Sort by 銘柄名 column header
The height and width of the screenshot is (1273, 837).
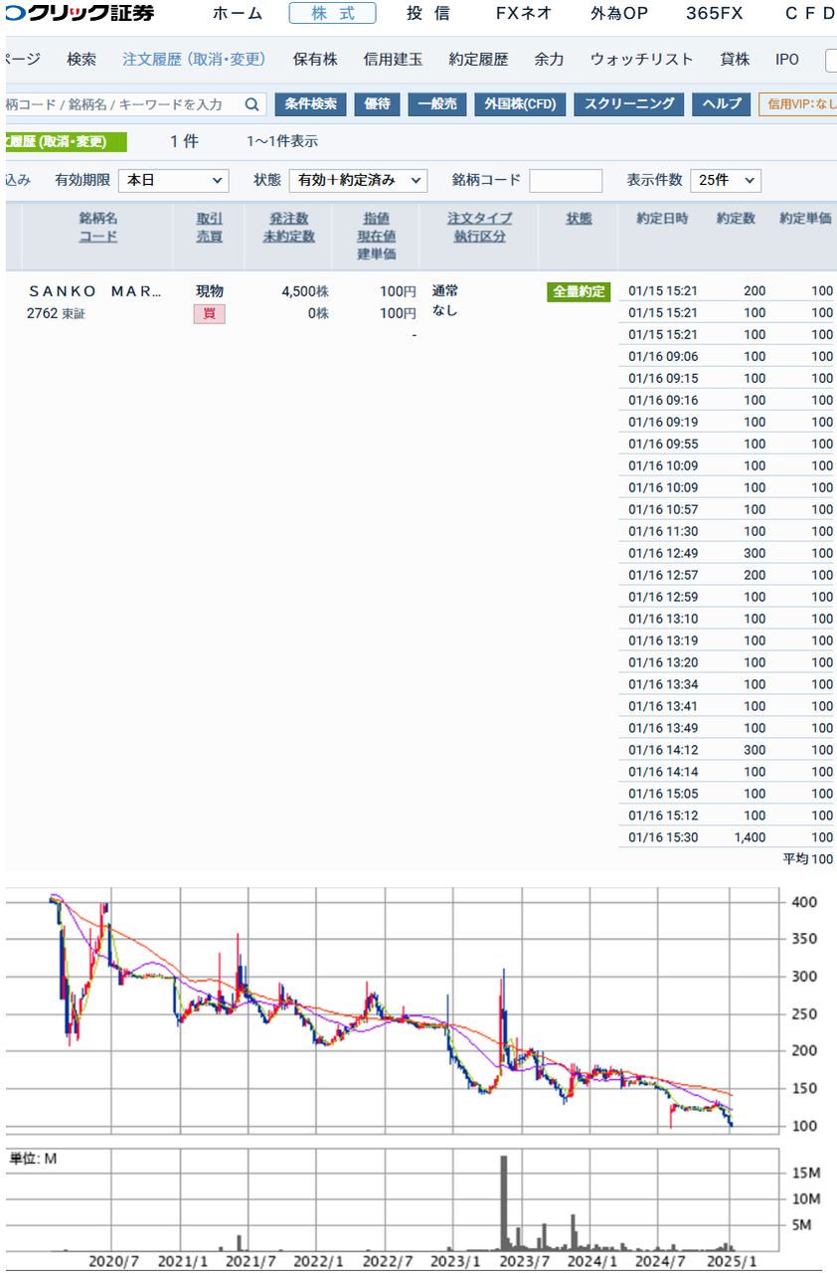[98, 218]
